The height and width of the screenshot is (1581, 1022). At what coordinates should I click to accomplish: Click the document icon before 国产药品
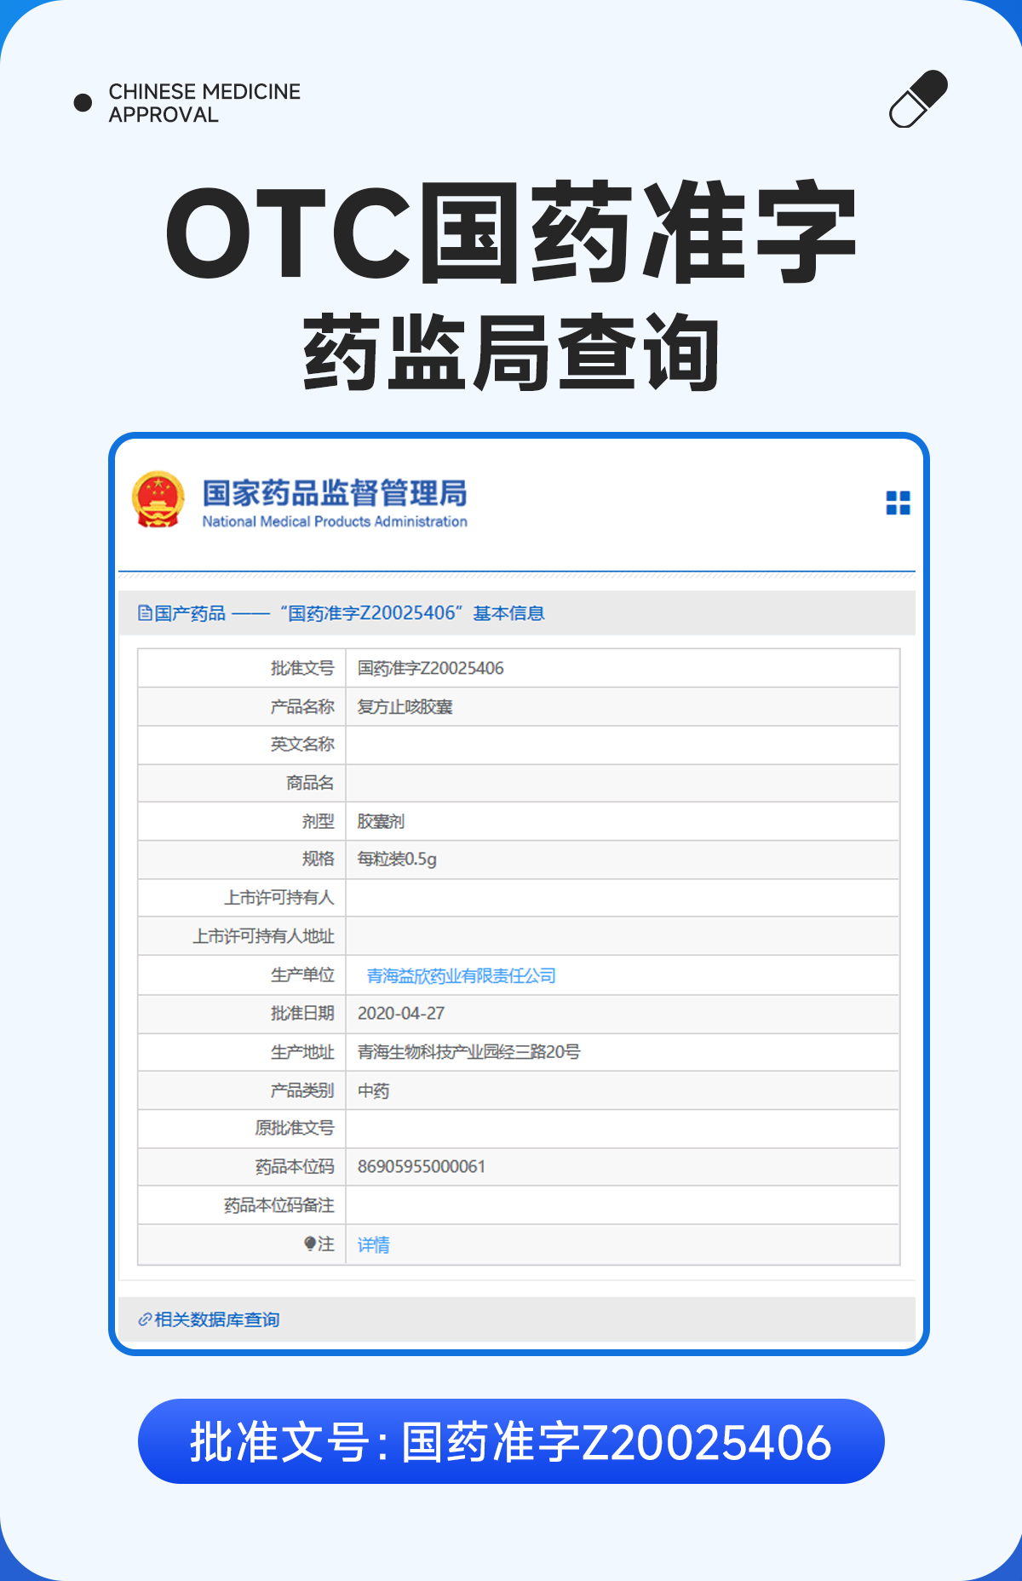coord(145,613)
